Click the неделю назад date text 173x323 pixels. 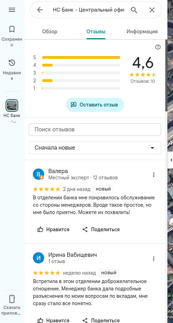click(x=79, y=273)
